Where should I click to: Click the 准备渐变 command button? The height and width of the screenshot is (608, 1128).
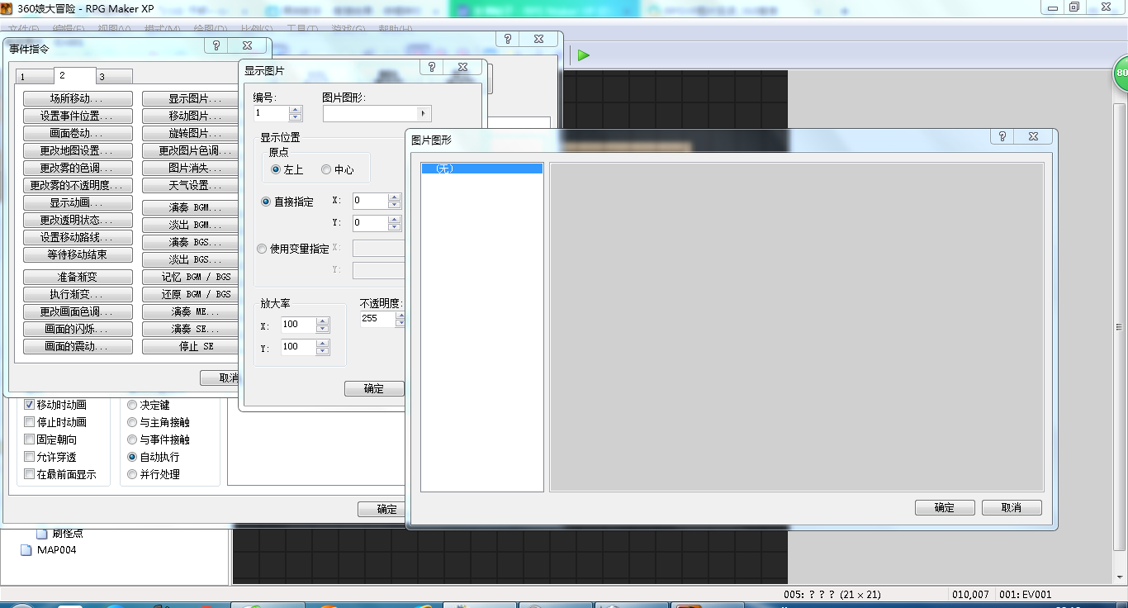click(x=78, y=278)
